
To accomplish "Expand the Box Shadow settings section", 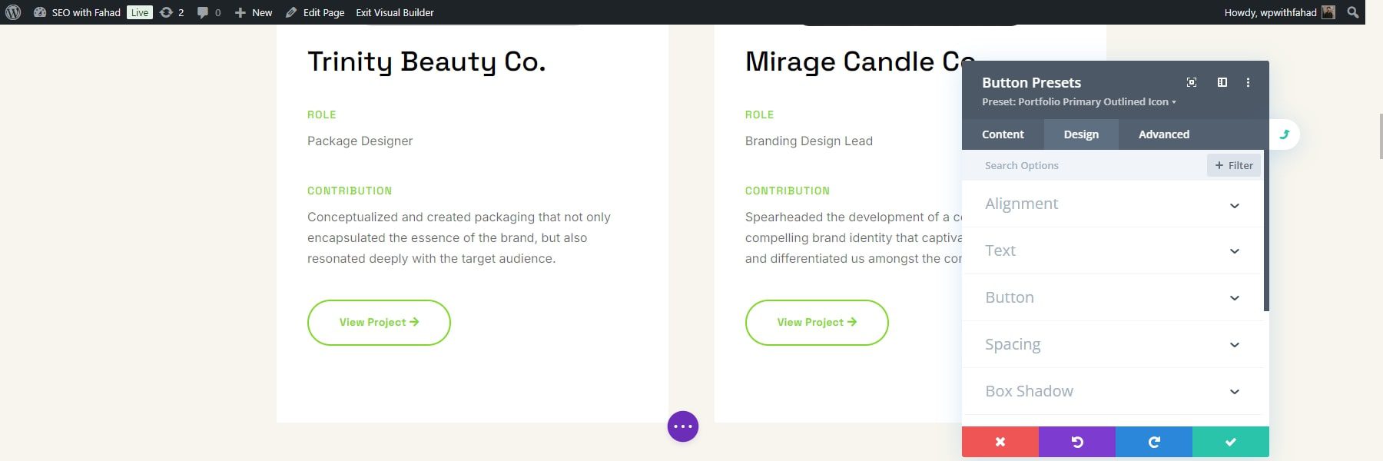I will [x=1112, y=391].
